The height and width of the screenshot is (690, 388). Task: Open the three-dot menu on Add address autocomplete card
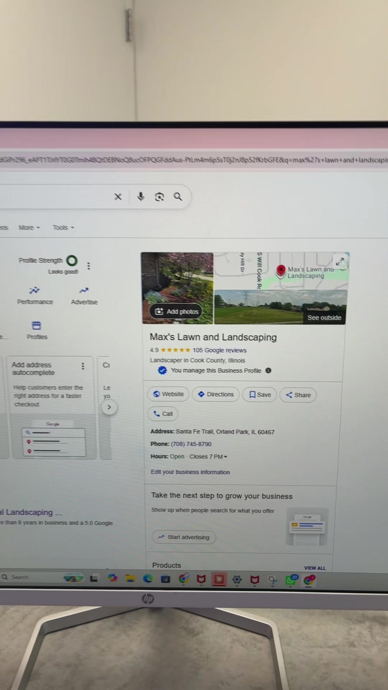(x=83, y=366)
